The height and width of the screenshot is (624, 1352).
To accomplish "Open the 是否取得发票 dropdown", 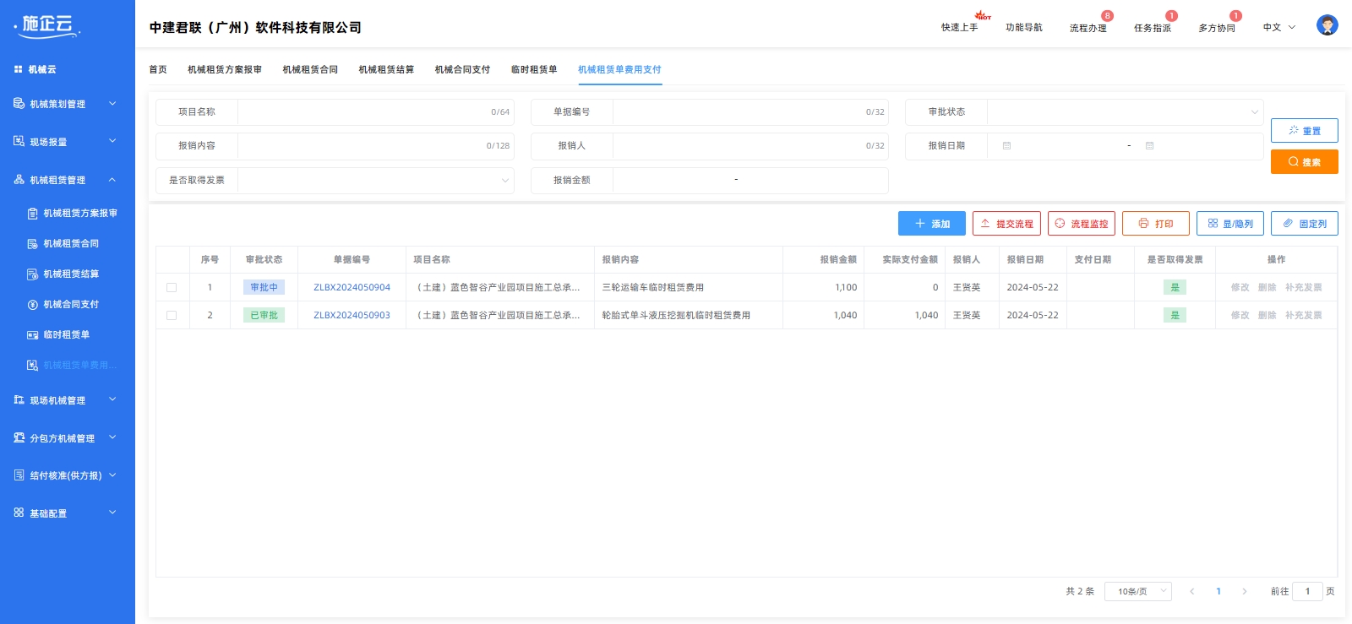I will tap(375, 181).
